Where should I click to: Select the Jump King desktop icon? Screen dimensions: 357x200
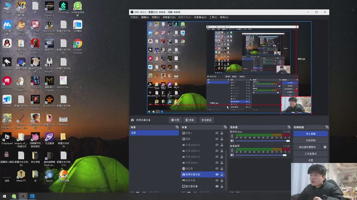tap(35, 82)
